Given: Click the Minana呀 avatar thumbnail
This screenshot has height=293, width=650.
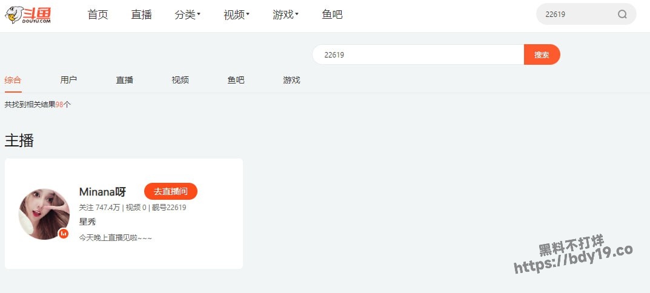Looking at the screenshot, I should click(x=44, y=214).
